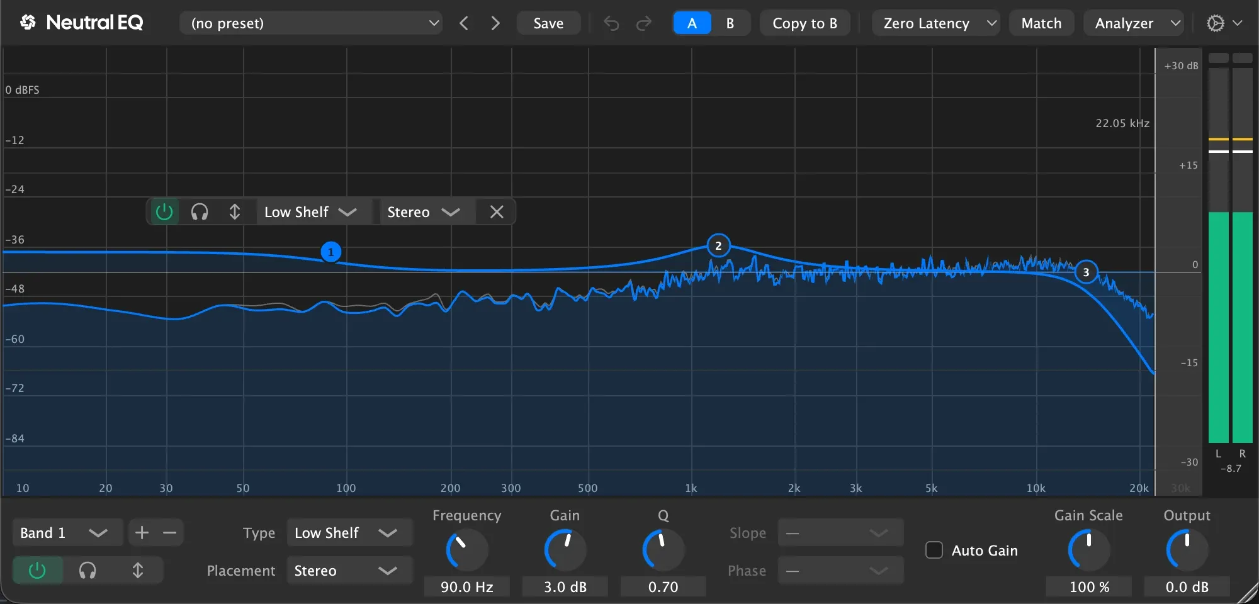Click the 90.0 Hz frequency value field
Viewport: 1259px width, 604px height.
(467, 587)
